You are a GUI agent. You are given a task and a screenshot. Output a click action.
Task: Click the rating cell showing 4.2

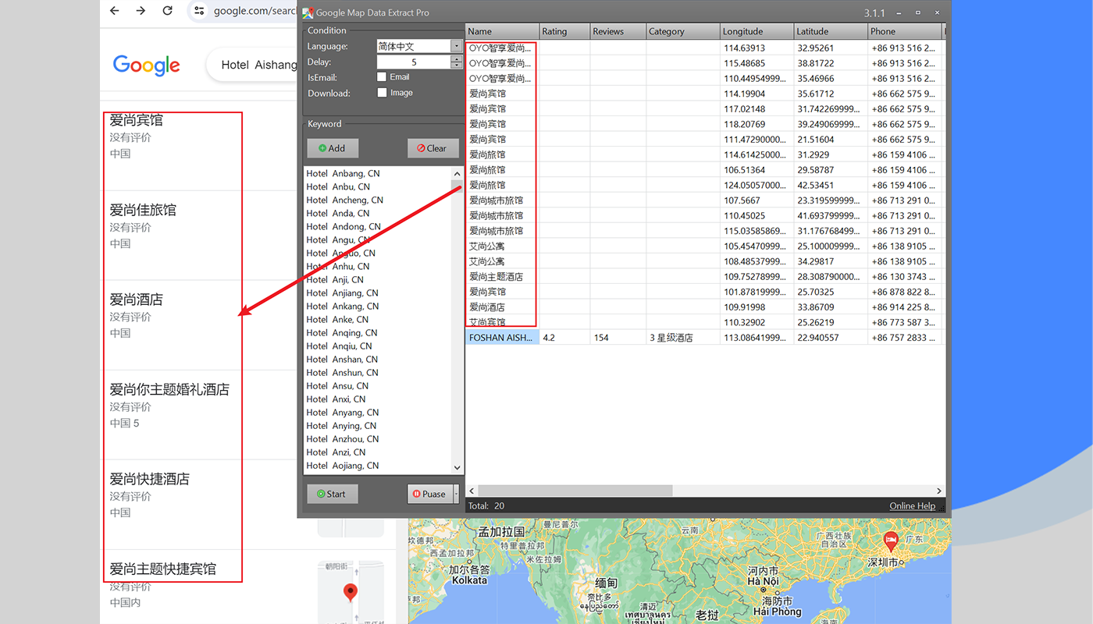point(564,338)
